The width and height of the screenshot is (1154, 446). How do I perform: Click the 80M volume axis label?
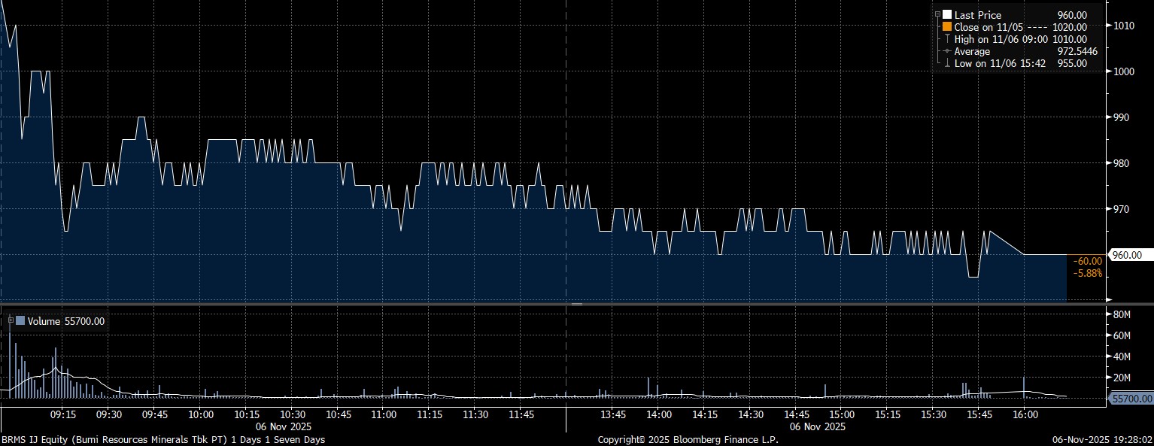point(1122,314)
